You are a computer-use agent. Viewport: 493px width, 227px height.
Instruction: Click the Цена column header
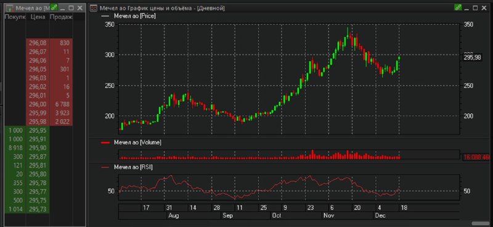[38, 17]
